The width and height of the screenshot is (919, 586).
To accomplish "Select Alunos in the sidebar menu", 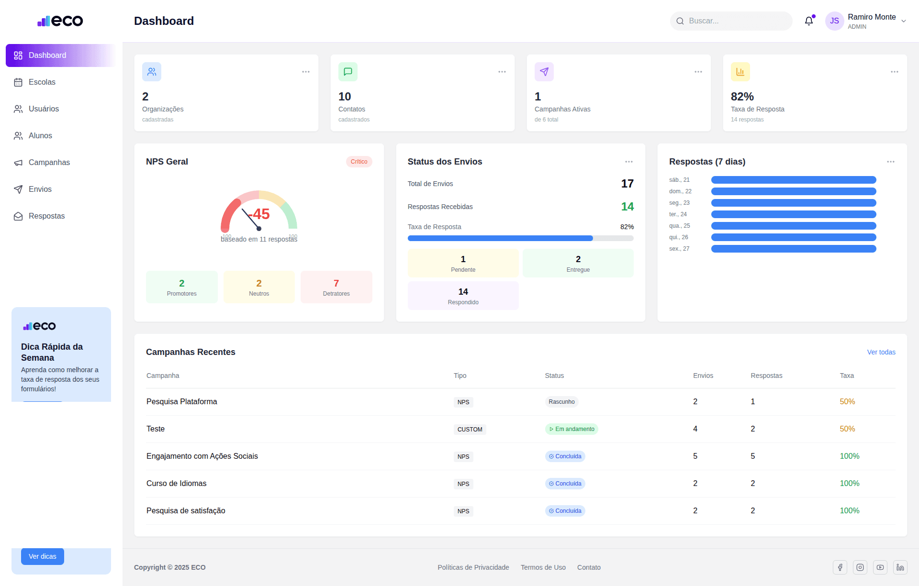I will (40, 136).
